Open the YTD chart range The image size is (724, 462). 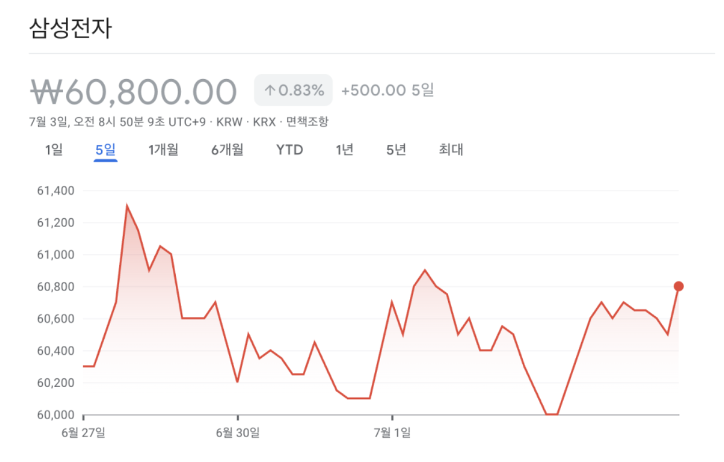[x=289, y=150]
